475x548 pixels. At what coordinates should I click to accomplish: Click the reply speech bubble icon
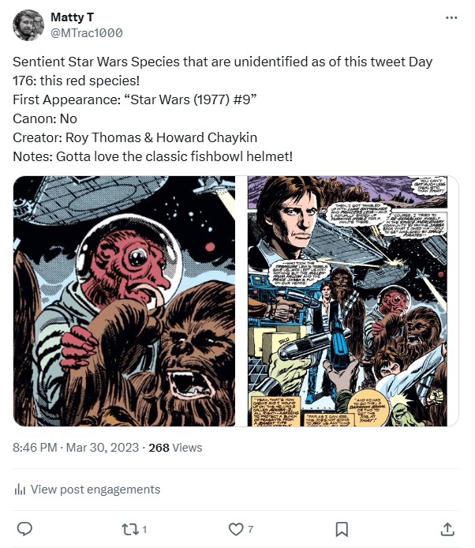tap(24, 528)
